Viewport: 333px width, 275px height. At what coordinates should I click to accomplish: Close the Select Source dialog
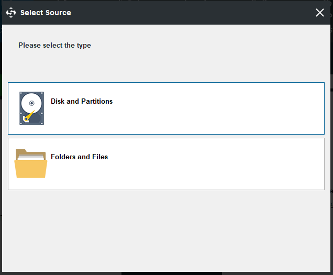pyautogui.click(x=320, y=13)
